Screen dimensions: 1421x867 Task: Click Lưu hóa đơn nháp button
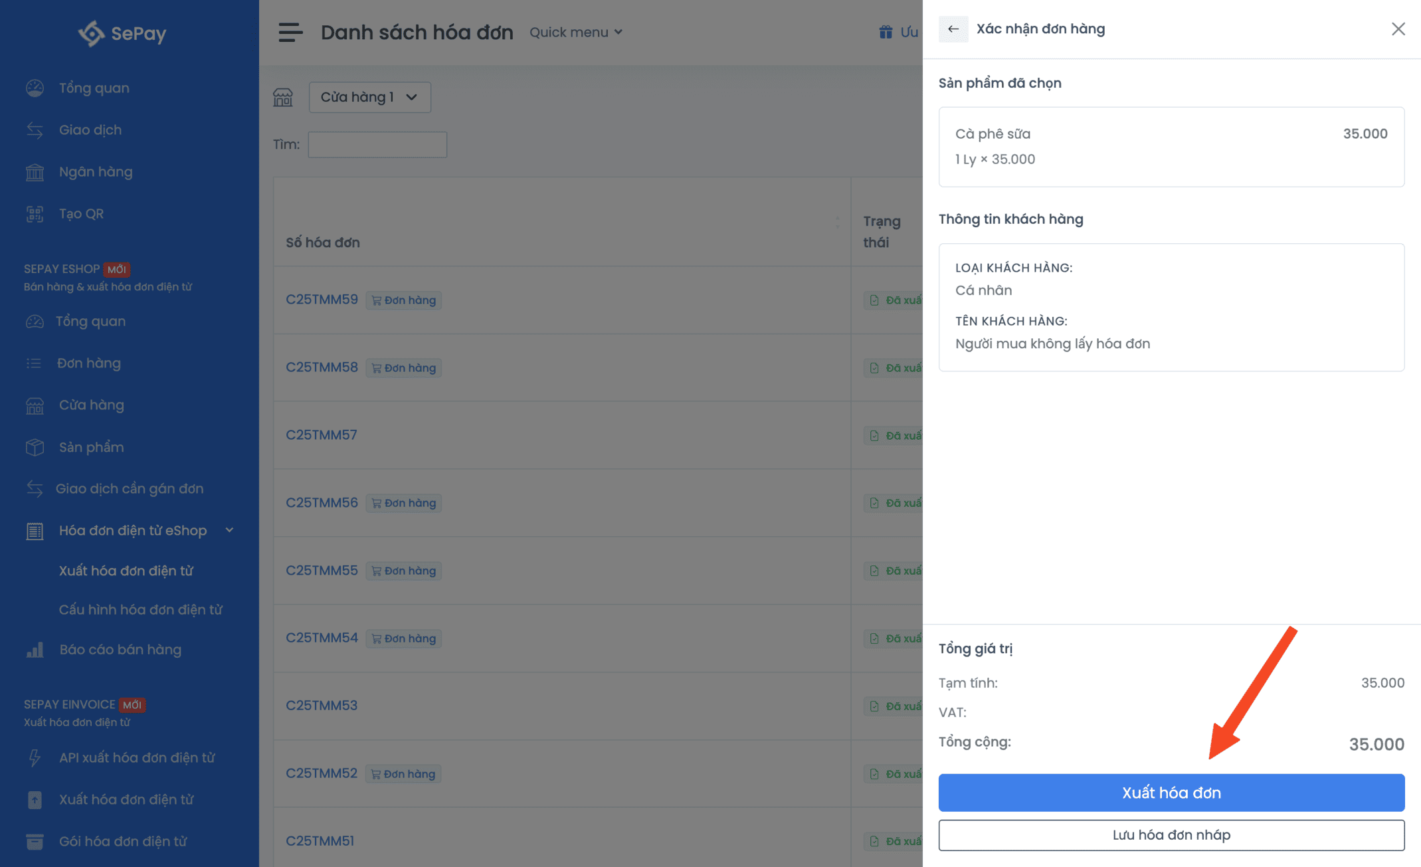point(1171,835)
